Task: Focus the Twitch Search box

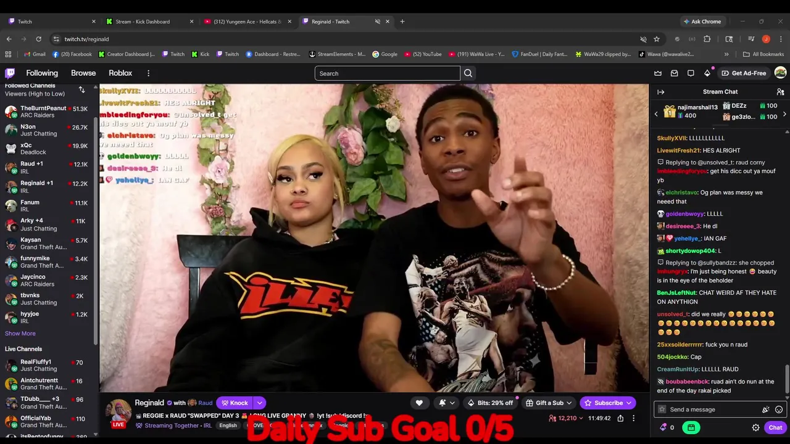Action: click(x=387, y=73)
